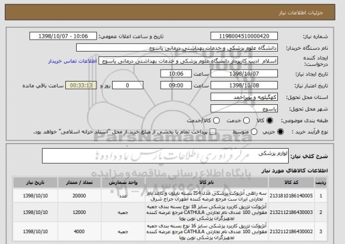Image resolution: width=345 pixels, height=244 pixels.
Task: Select the خدمت radio button
Action: [246, 121]
